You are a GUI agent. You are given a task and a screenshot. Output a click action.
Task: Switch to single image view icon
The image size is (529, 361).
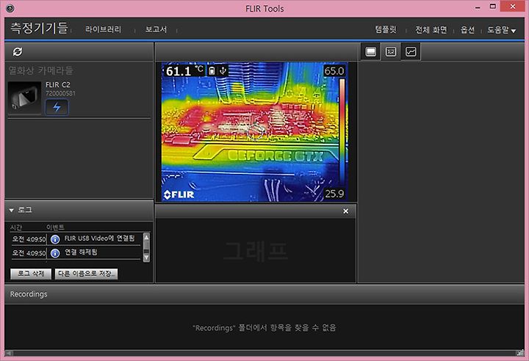371,51
